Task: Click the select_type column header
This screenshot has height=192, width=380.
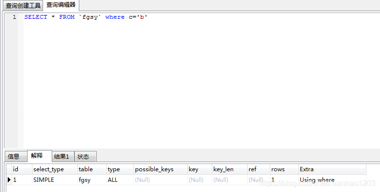Action: click(55, 169)
